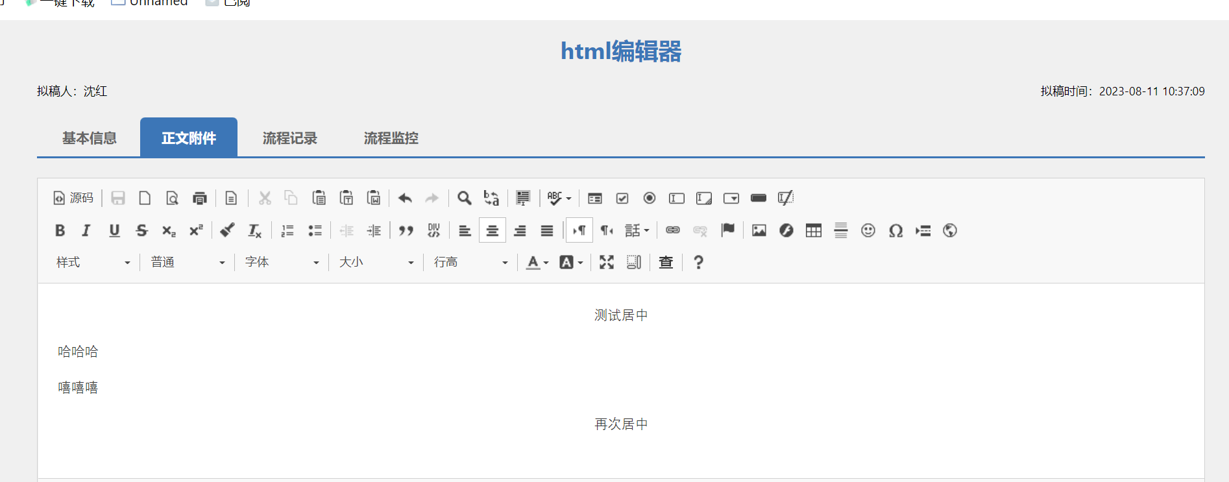Insert an anchor with the flag icon
The width and height of the screenshot is (1229, 482).
pyautogui.click(x=727, y=230)
